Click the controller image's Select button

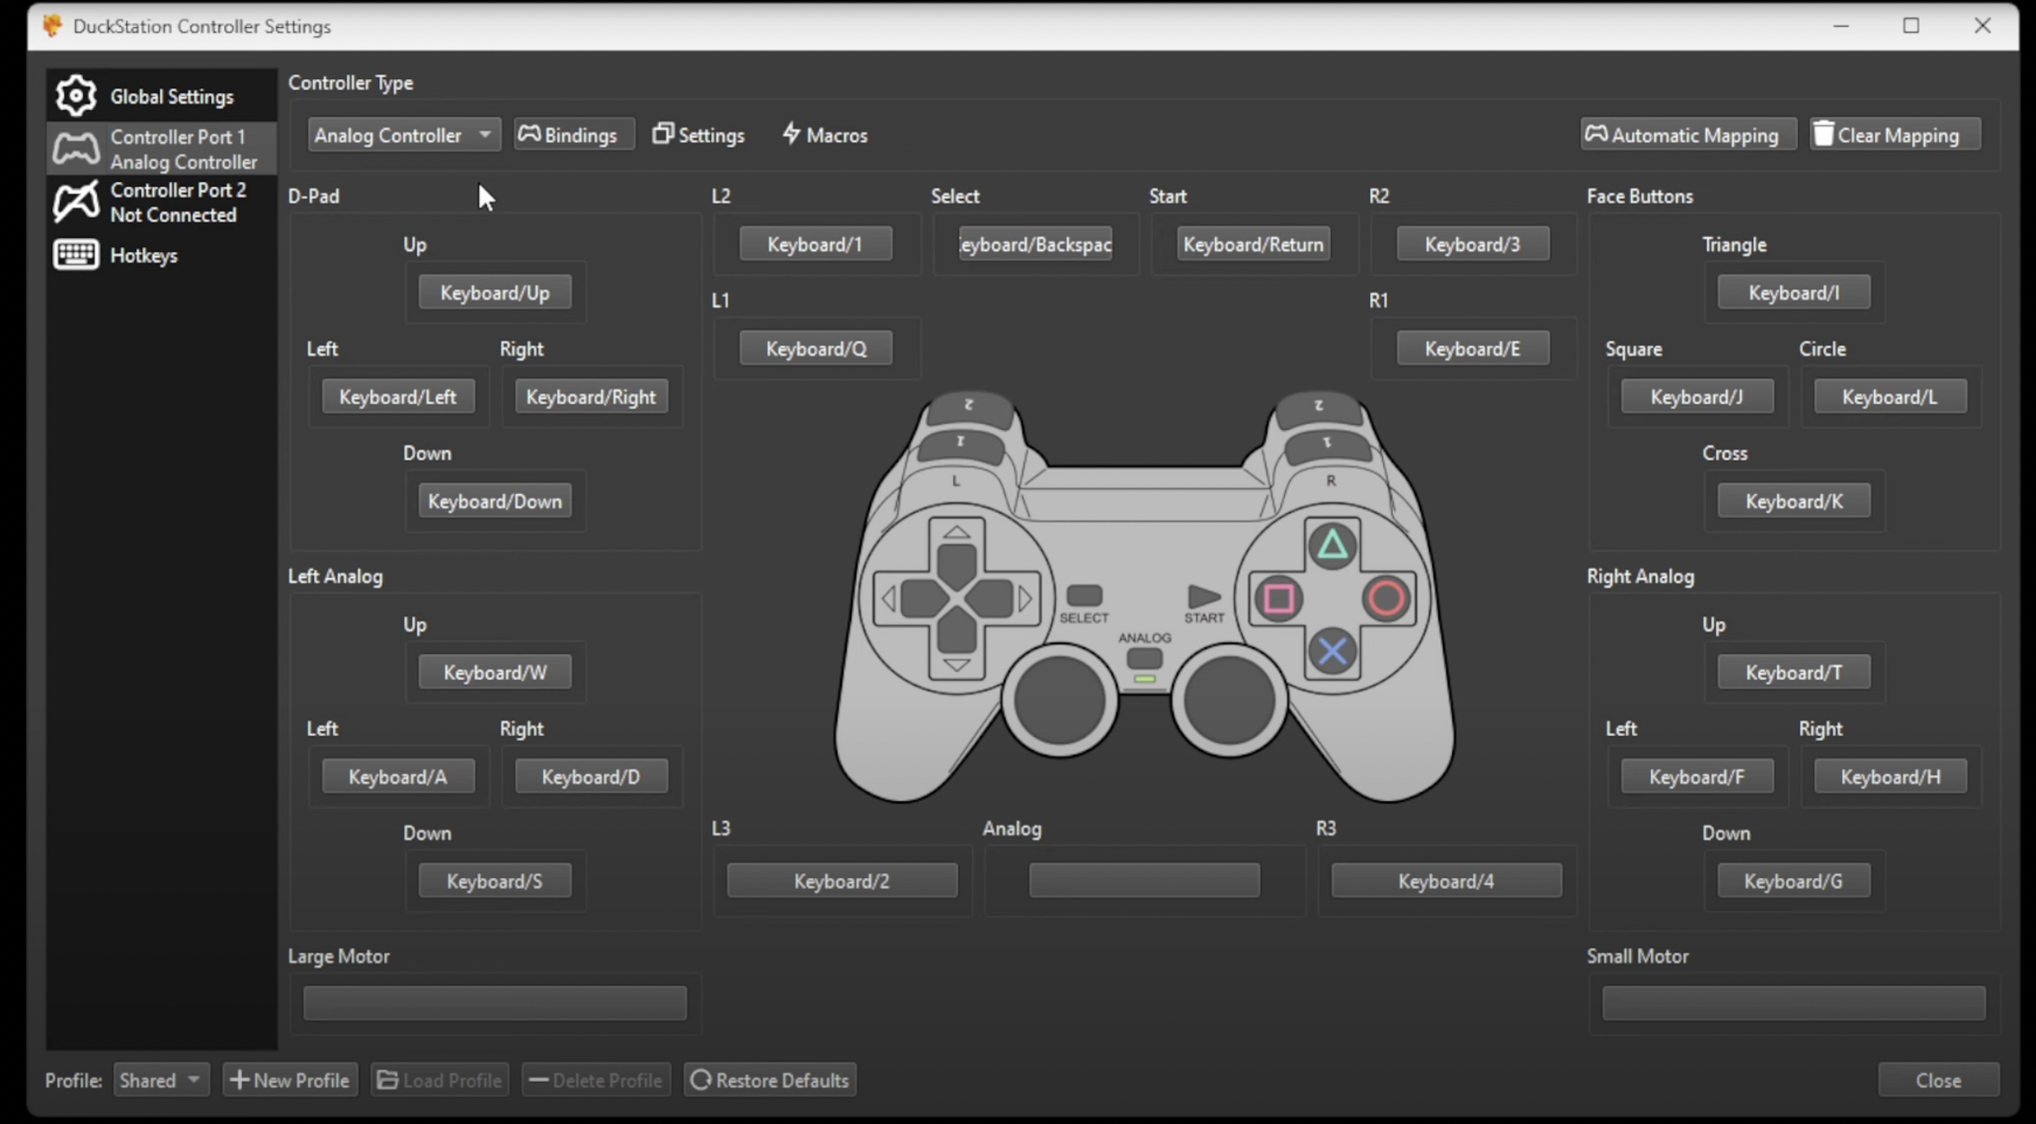[x=1084, y=595]
